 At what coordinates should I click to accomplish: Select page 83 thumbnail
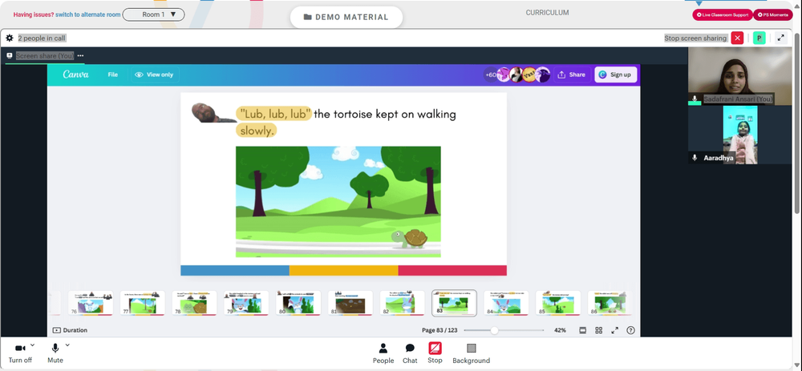pyautogui.click(x=454, y=303)
